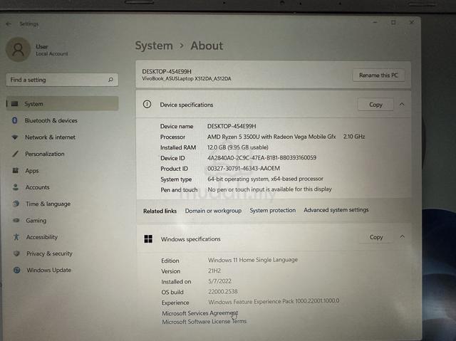Maximize the Settings window
456x341 pixels.
tap(393, 22)
